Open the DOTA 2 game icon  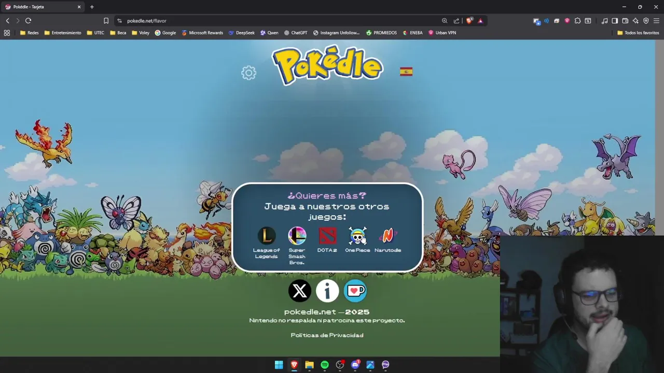coord(327,236)
